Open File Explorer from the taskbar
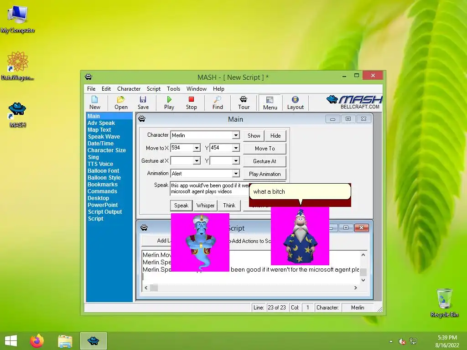 pyautogui.click(x=65, y=341)
